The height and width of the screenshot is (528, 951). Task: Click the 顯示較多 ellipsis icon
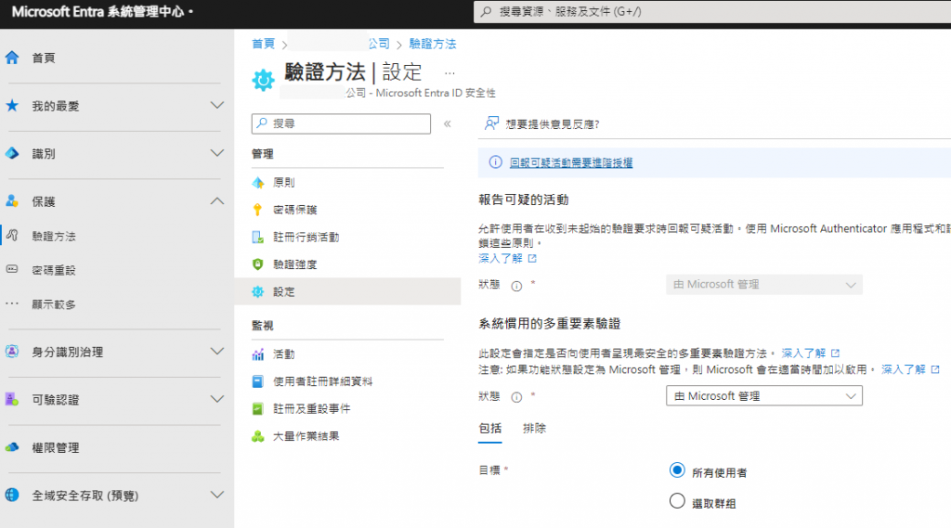[12, 303]
